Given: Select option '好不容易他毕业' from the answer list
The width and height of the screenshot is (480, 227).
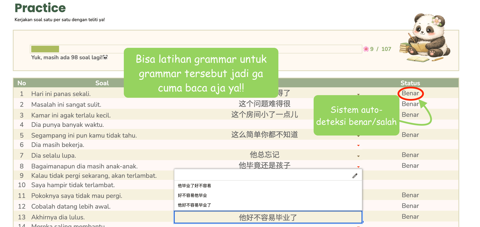Looking at the screenshot, I should (192, 195).
